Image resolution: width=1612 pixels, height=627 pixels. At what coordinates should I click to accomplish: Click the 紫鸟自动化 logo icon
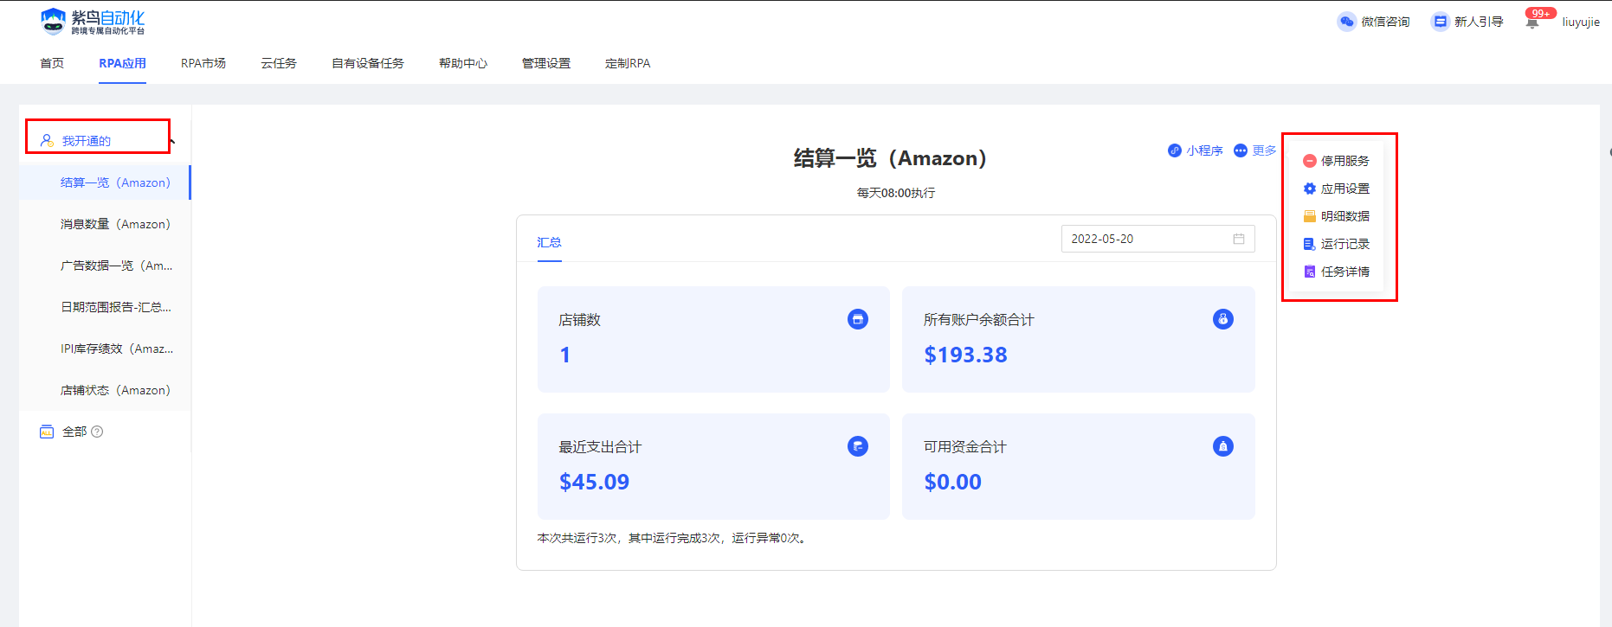click(x=54, y=22)
